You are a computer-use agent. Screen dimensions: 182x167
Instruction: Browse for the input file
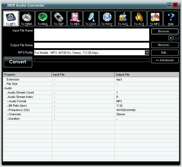tap(165, 31)
